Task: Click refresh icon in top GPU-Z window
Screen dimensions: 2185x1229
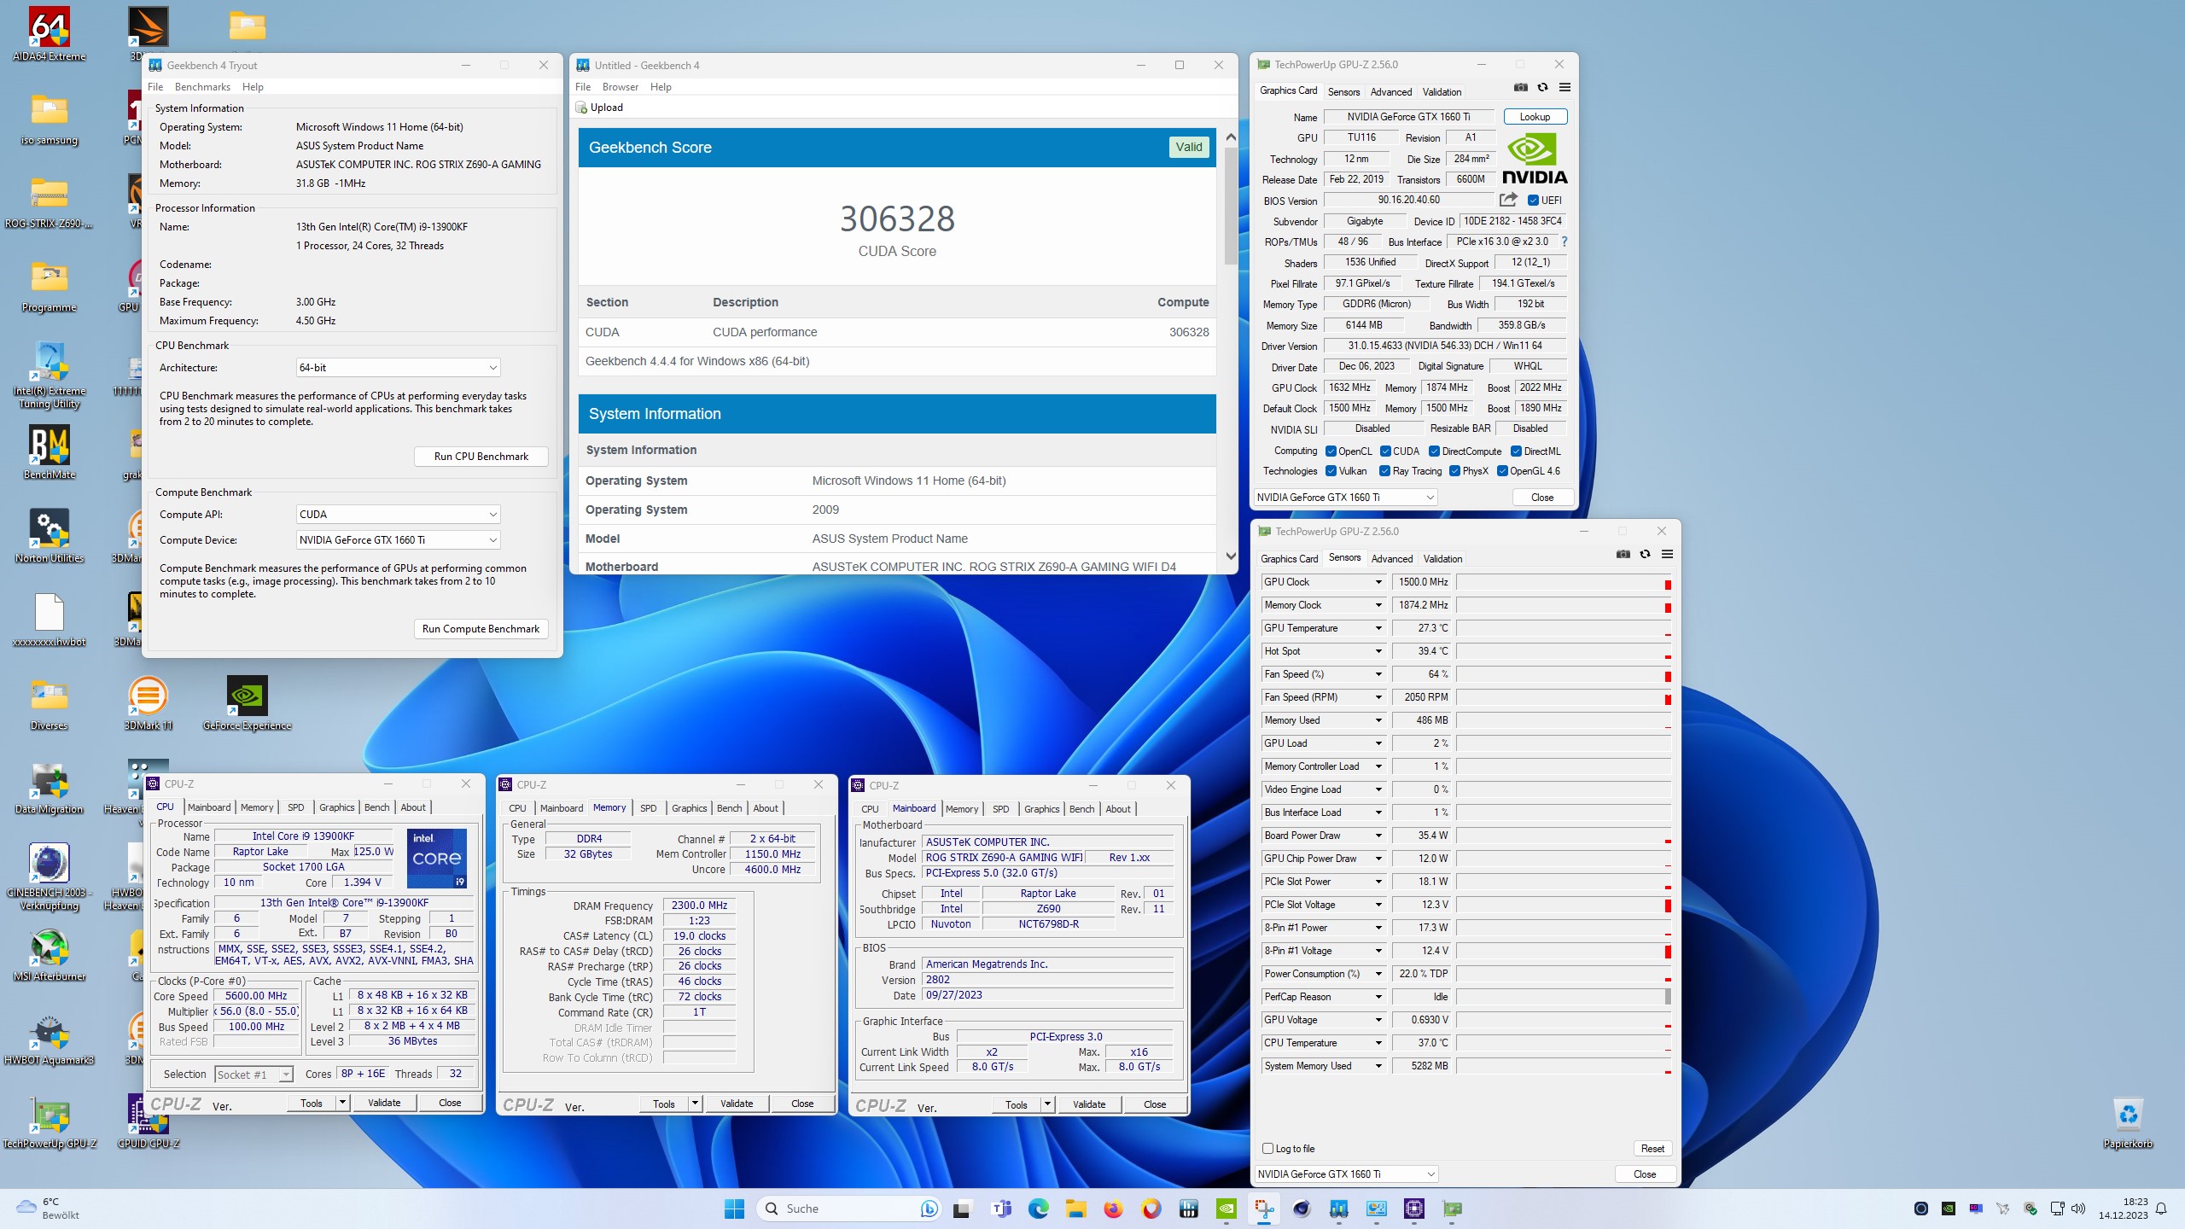Action: 1542,87
